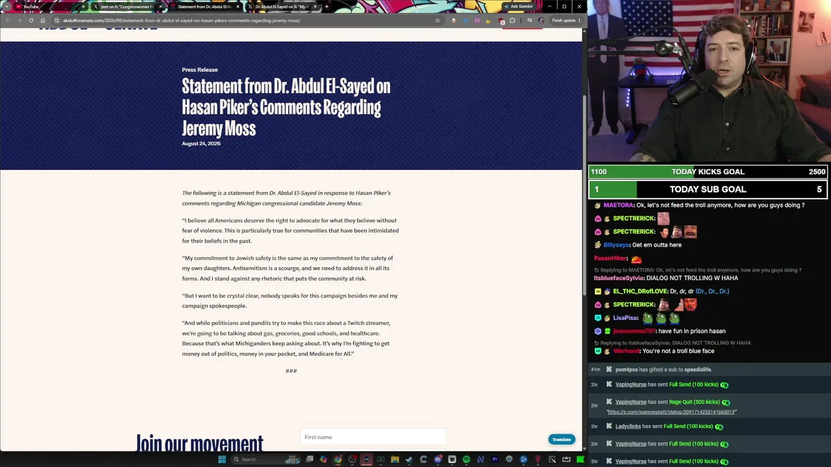Viewport: 831px width, 467px height.
Task: Open the browser three-dot menu
Action: [580, 20]
